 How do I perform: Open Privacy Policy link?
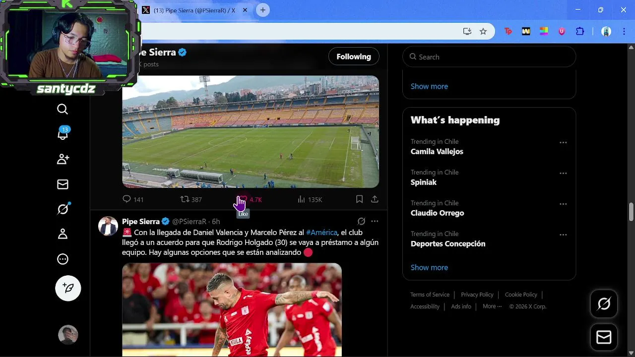point(477,295)
